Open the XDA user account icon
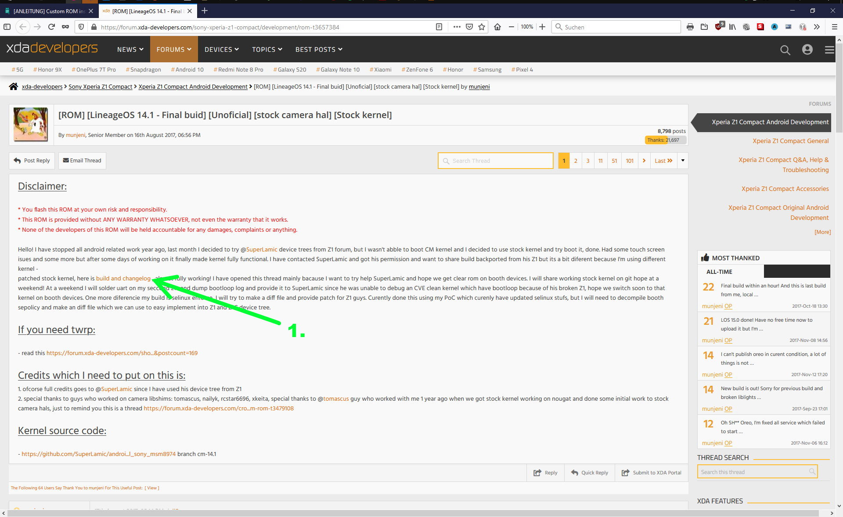Screen dimensions: 843x517 point(807,49)
